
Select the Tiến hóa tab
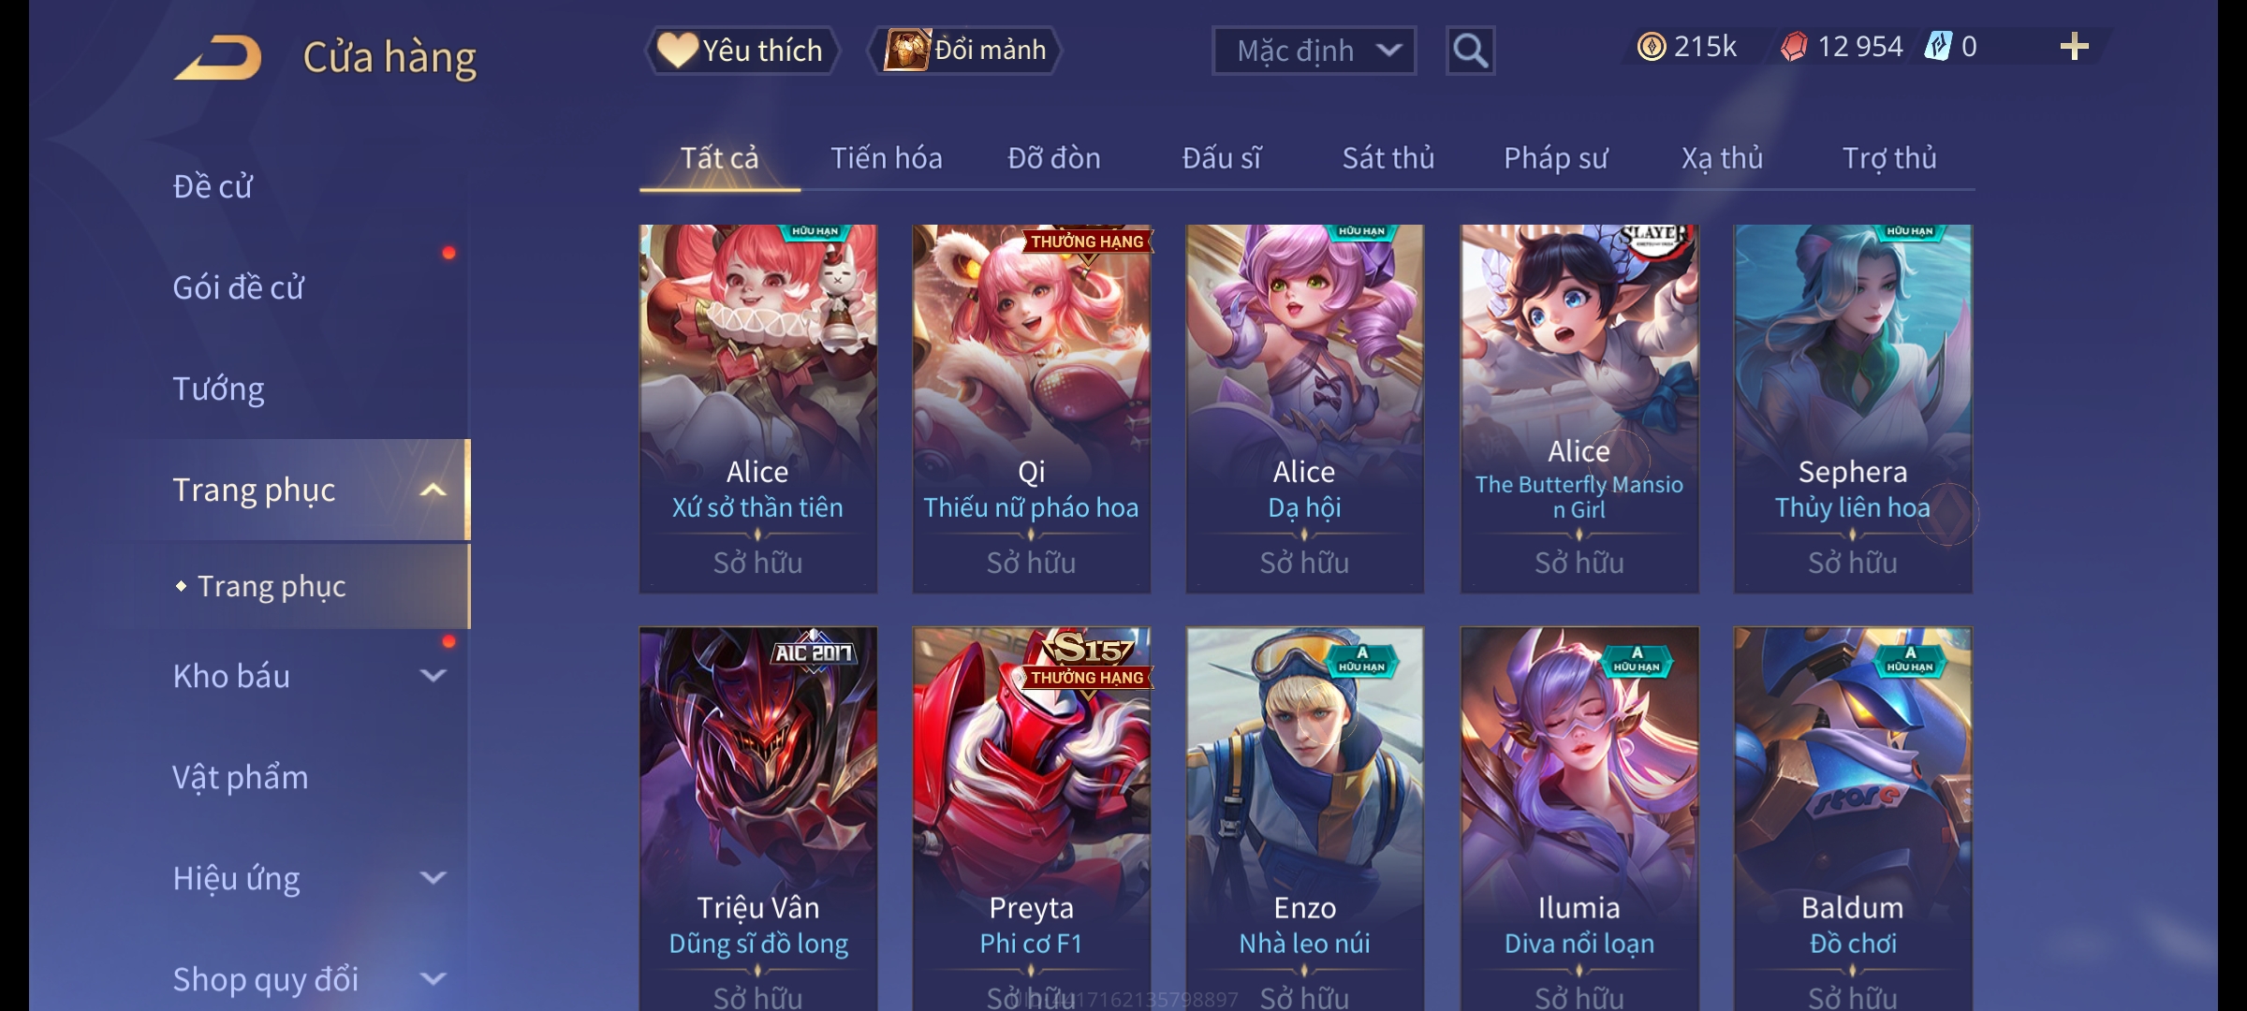[x=887, y=158]
